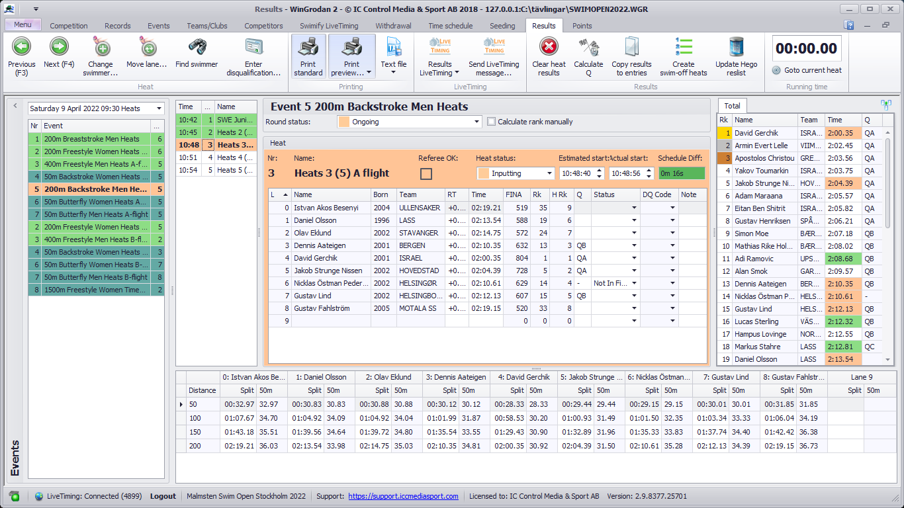Open the Heat status dropdown

549,173
